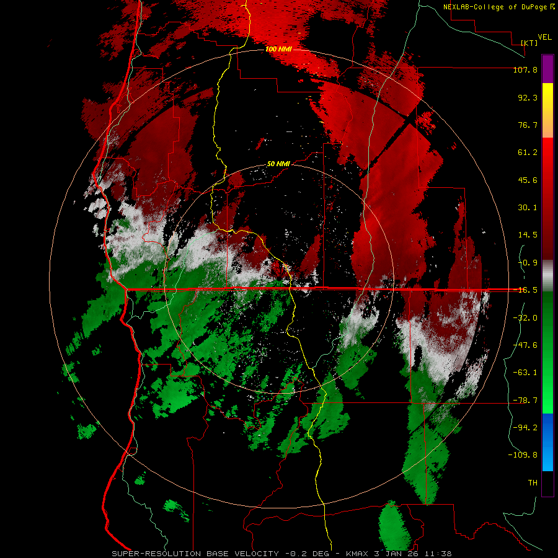
Task: Click the gray near-zero segment of color bar
Action: click(x=547, y=276)
